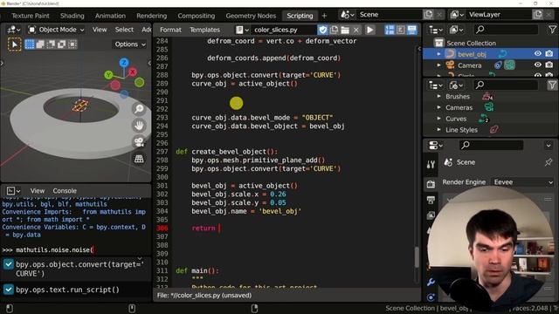The width and height of the screenshot is (559, 314).
Task: Open the Render properties tab icon
Action: click(x=431, y=184)
